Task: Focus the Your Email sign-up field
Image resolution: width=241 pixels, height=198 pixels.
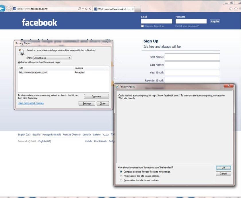Action: point(192,73)
